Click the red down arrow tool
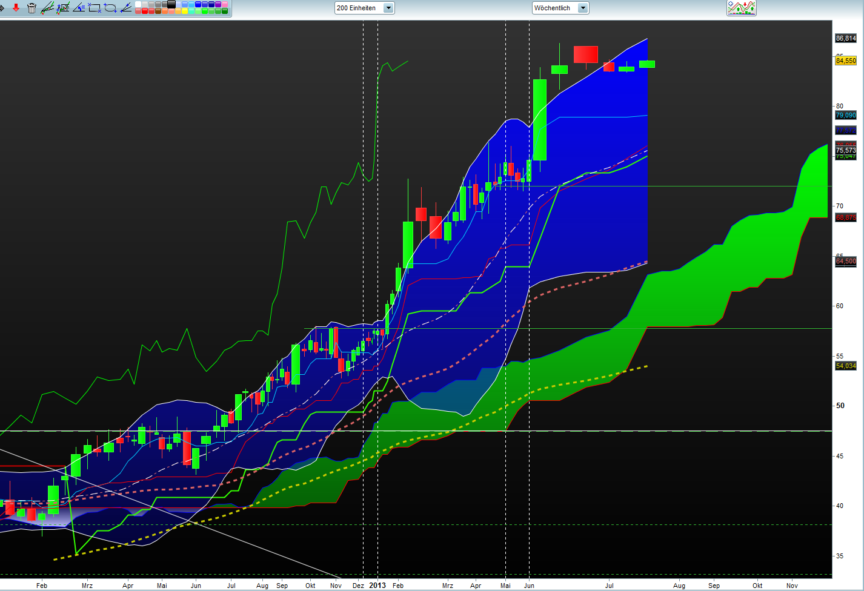The image size is (864, 591). tap(16, 8)
